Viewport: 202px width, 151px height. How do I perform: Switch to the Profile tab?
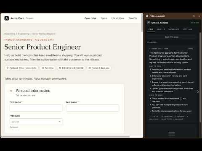pos(161,29)
